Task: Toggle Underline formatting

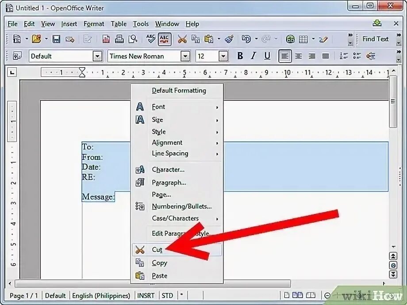Action: [x=267, y=56]
